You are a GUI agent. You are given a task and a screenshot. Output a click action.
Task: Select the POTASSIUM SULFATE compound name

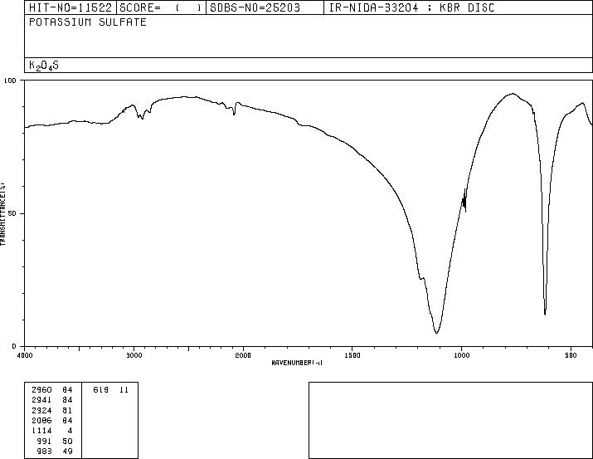[88, 22]
